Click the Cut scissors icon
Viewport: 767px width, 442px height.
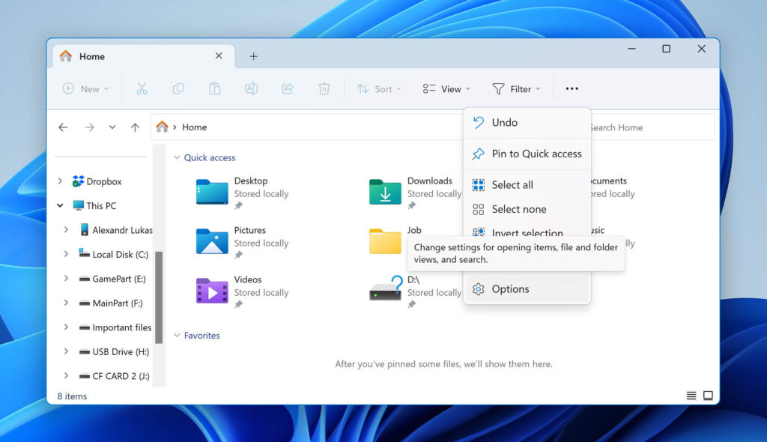[142, 88]
